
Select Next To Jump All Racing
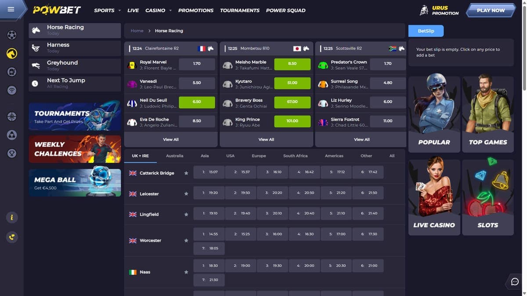(x=75, y=83)
